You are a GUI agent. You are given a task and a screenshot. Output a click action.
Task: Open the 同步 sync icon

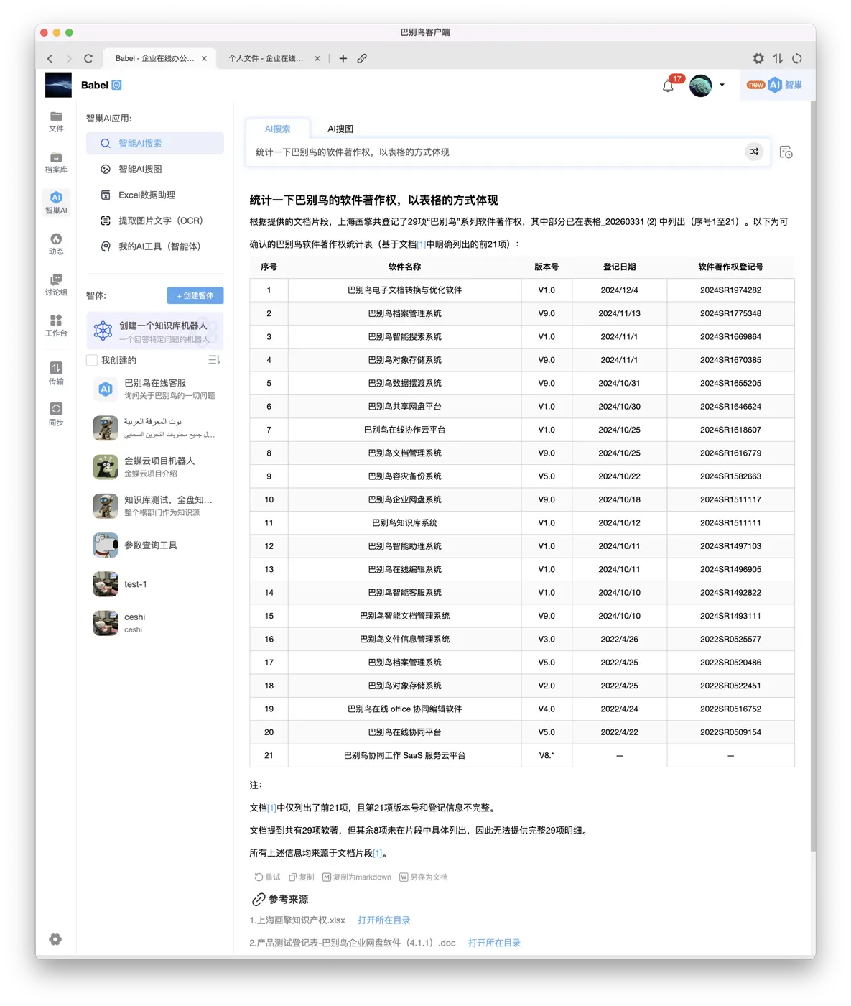(56, 414)
